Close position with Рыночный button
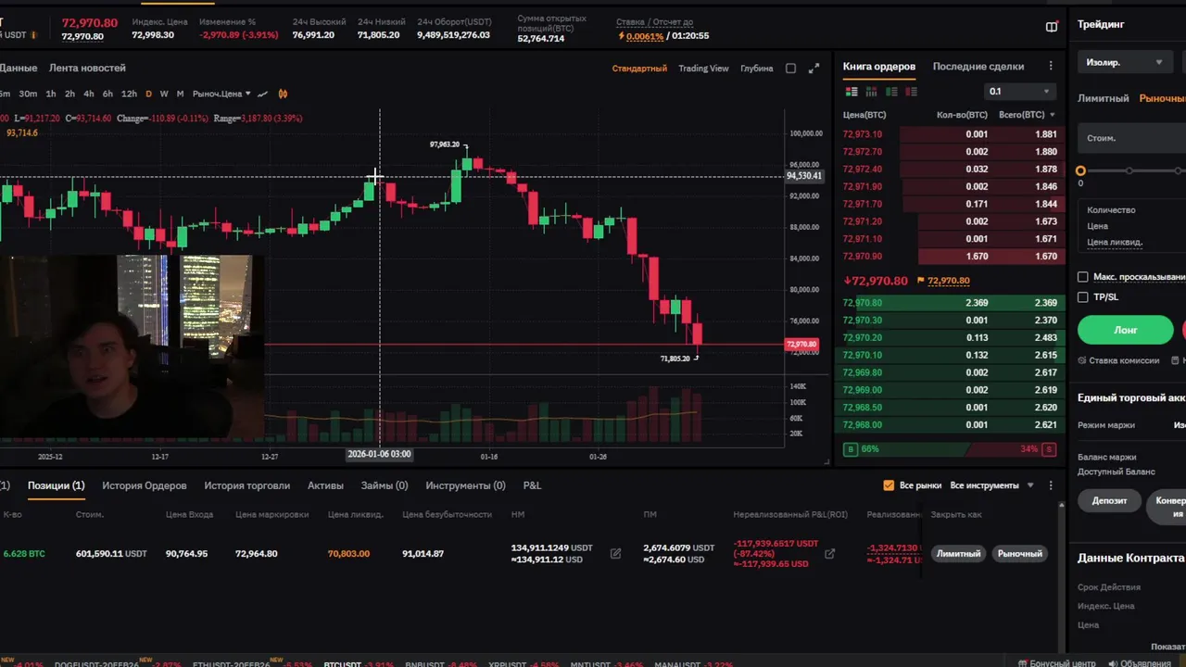This screenshot has height=667, width=1186. (1020, 554)
